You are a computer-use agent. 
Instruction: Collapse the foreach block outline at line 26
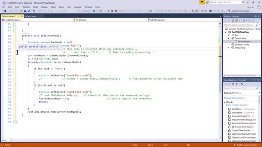pos(15,62)
